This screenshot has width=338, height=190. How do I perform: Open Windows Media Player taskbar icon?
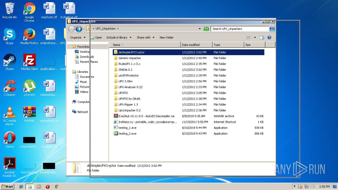[39, 187]
